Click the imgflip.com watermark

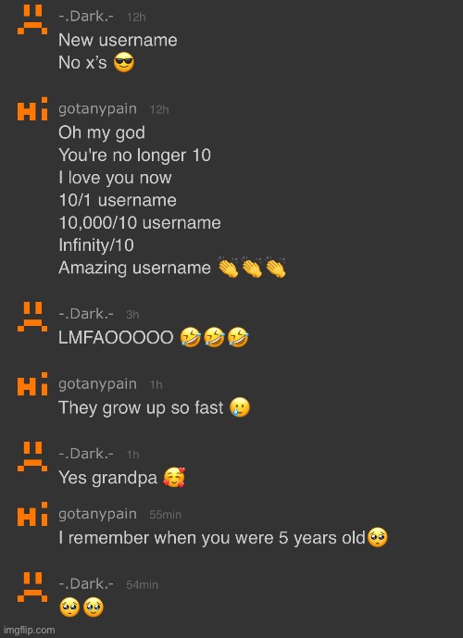pos(29,630)
